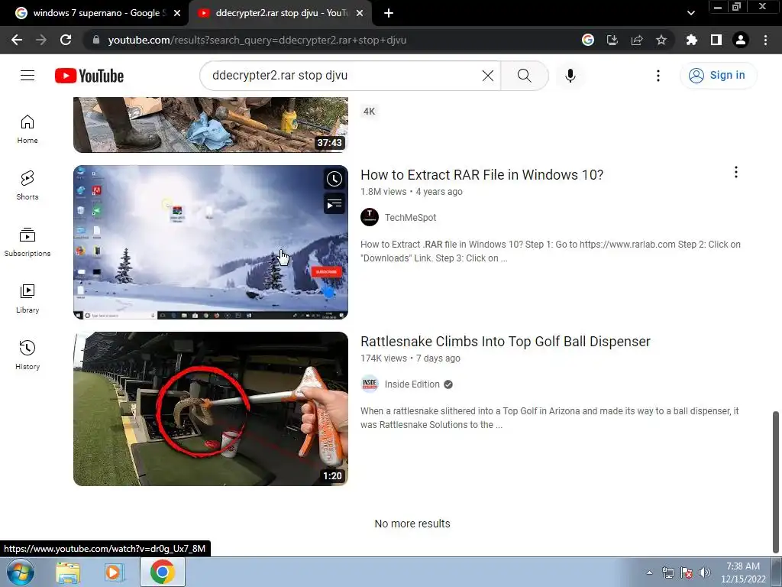The width and height of the screenshot is (782, 587).
Task: Open Shorts in sidebar
Action: point(27,186)
